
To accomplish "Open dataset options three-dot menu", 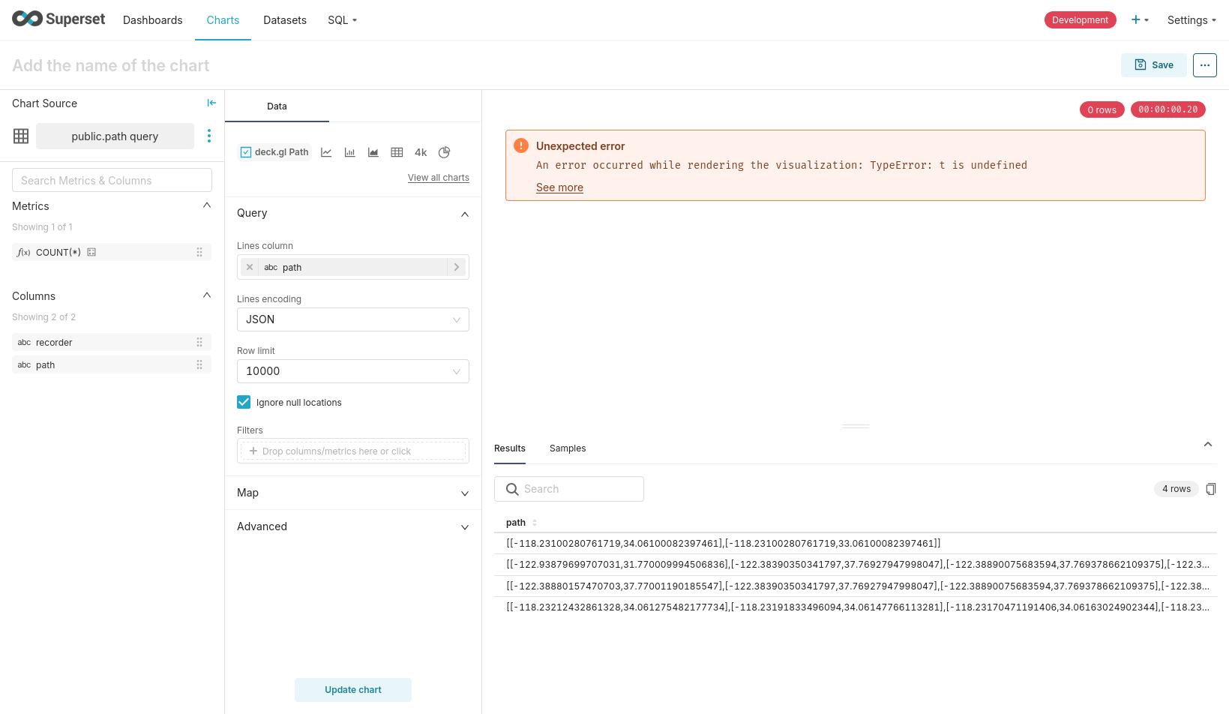I will click(209, 136).
